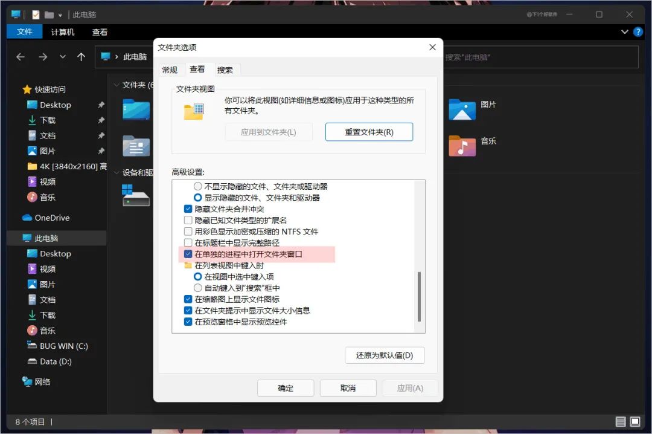
Task: Open 下载 under 此电脑
Action: point(48,316)
